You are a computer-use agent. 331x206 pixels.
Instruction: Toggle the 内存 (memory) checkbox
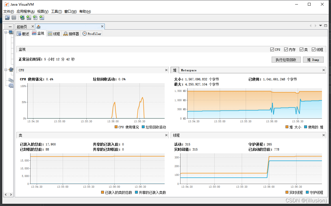tap(286, 50)
